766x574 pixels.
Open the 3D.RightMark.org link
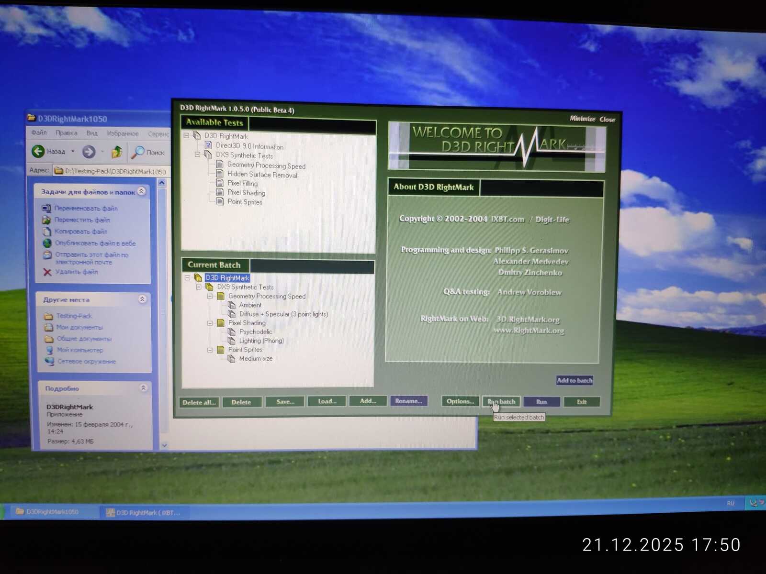point(528,319)
